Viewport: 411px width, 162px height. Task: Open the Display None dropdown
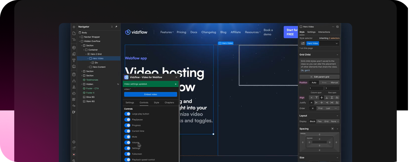coord(335,121)
